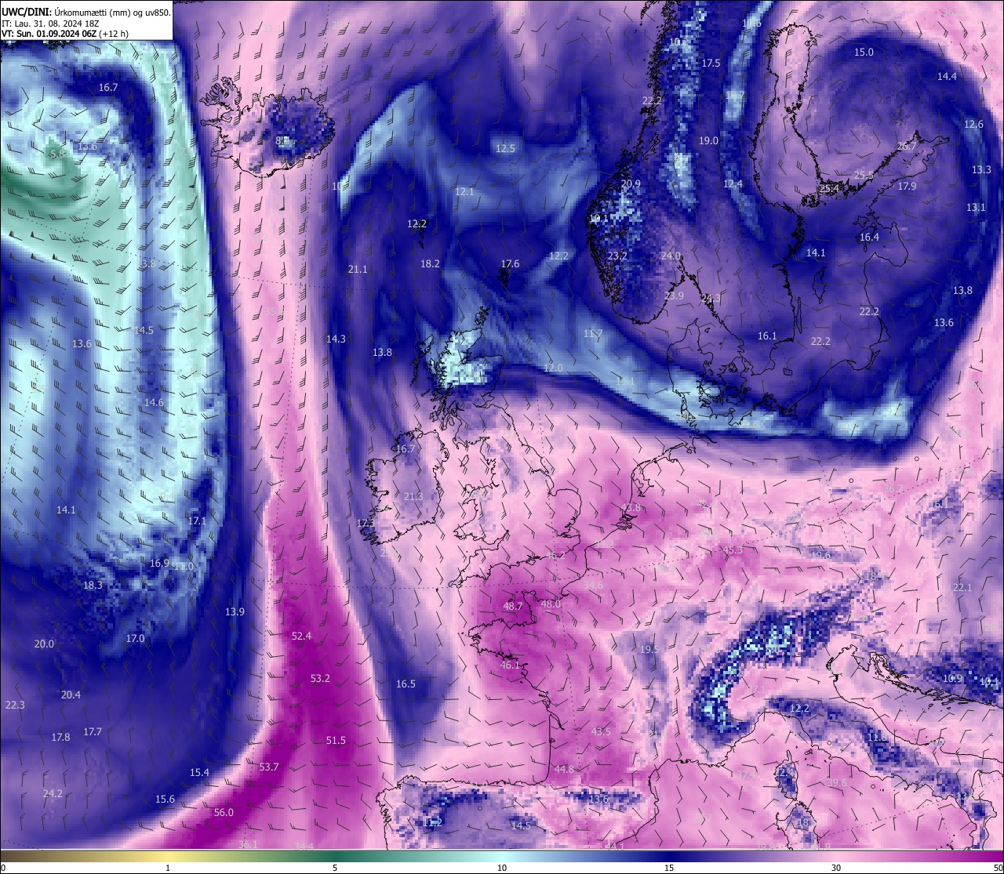Click the 12.6 value label
The height and width of the screenshot is (874, 1004).
point(973,124)
